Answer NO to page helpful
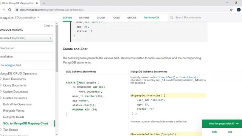242x136 pixels. click(x=230, y=132)
